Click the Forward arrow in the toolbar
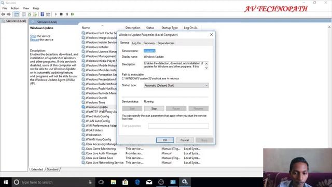The image size is (332, 187). 9,14
